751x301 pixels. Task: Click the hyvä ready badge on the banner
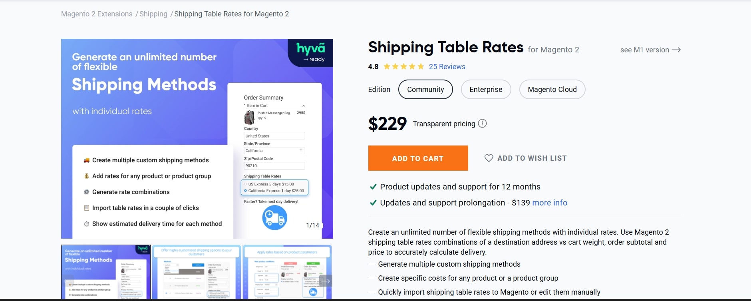pos(310,53)
